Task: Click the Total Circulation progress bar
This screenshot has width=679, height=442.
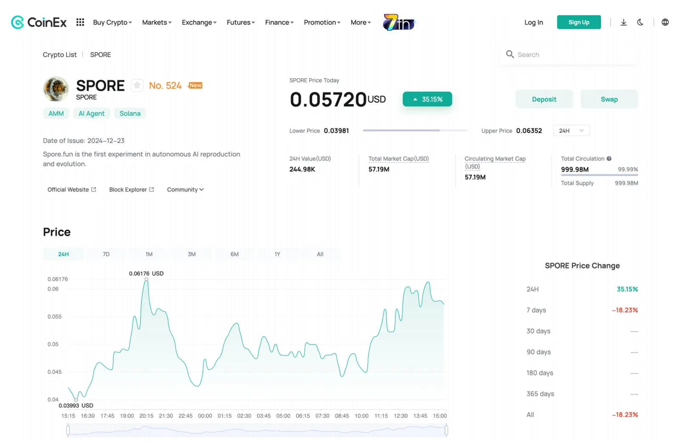Action: 599,175
